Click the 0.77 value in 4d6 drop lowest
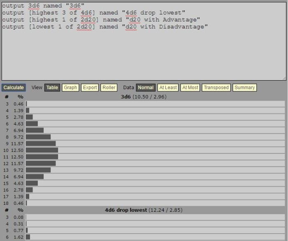This screenshot has height=241, width=288. [19, 231]
